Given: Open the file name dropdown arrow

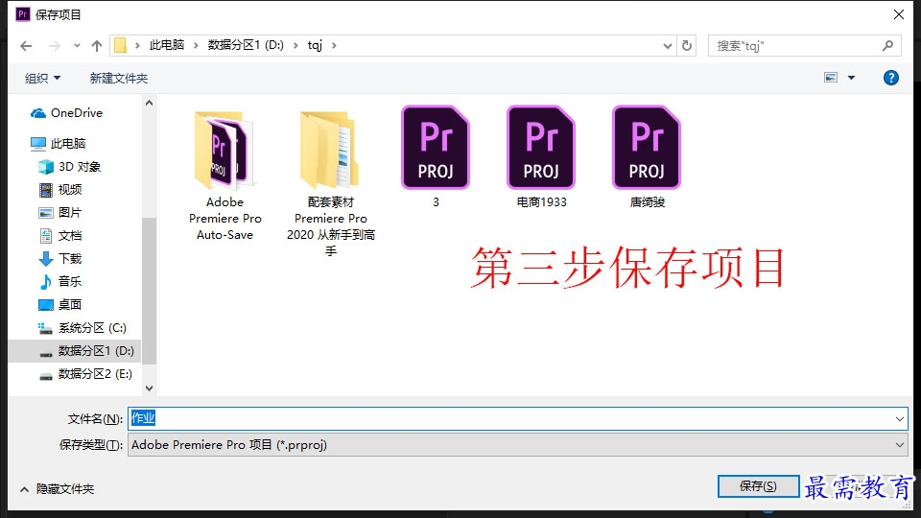Looking at the screenshot, I should [x=899, y=419].
